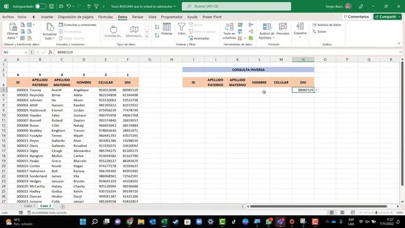Save the workbook with disk icon
This screenshot has height=228, width=405.
(x=51, y=6)
